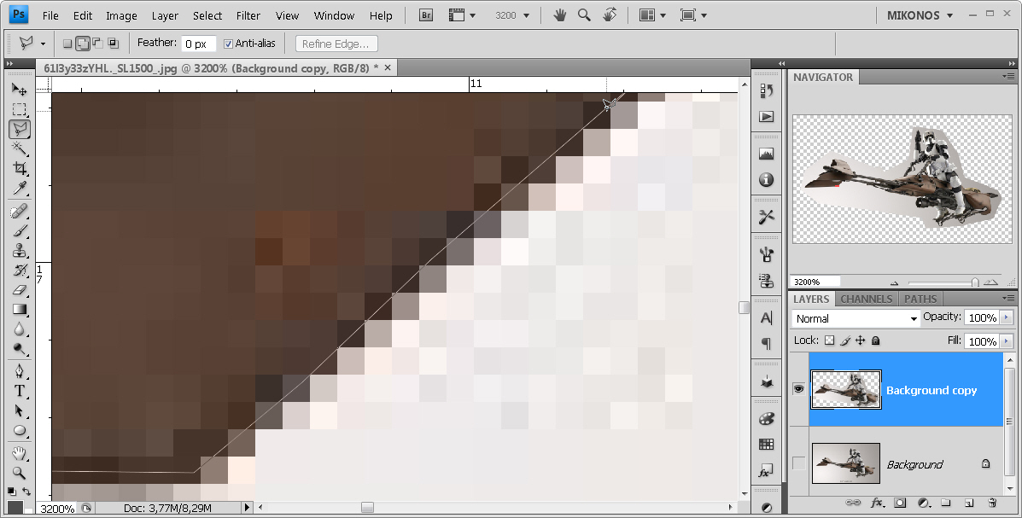Toggle lock all for layer
The image size is (1022, 518).
(876, 340)
